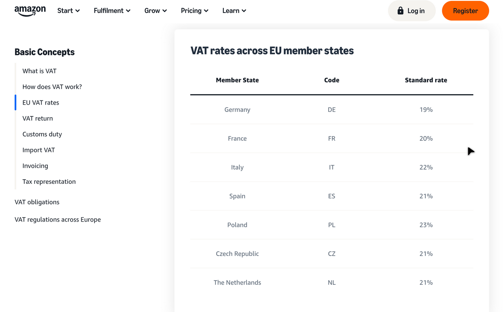Select EU VAT rates sidebar item
The width and height of the screenshot is (503, 312).
[x=41, y=103]
